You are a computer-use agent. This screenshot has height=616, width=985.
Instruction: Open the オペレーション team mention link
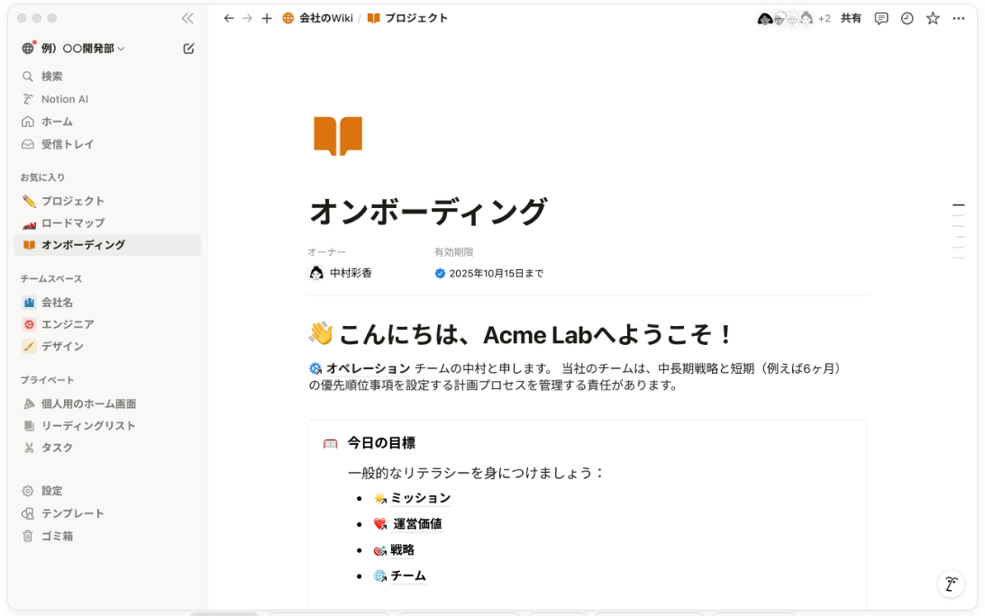(360, 368)
